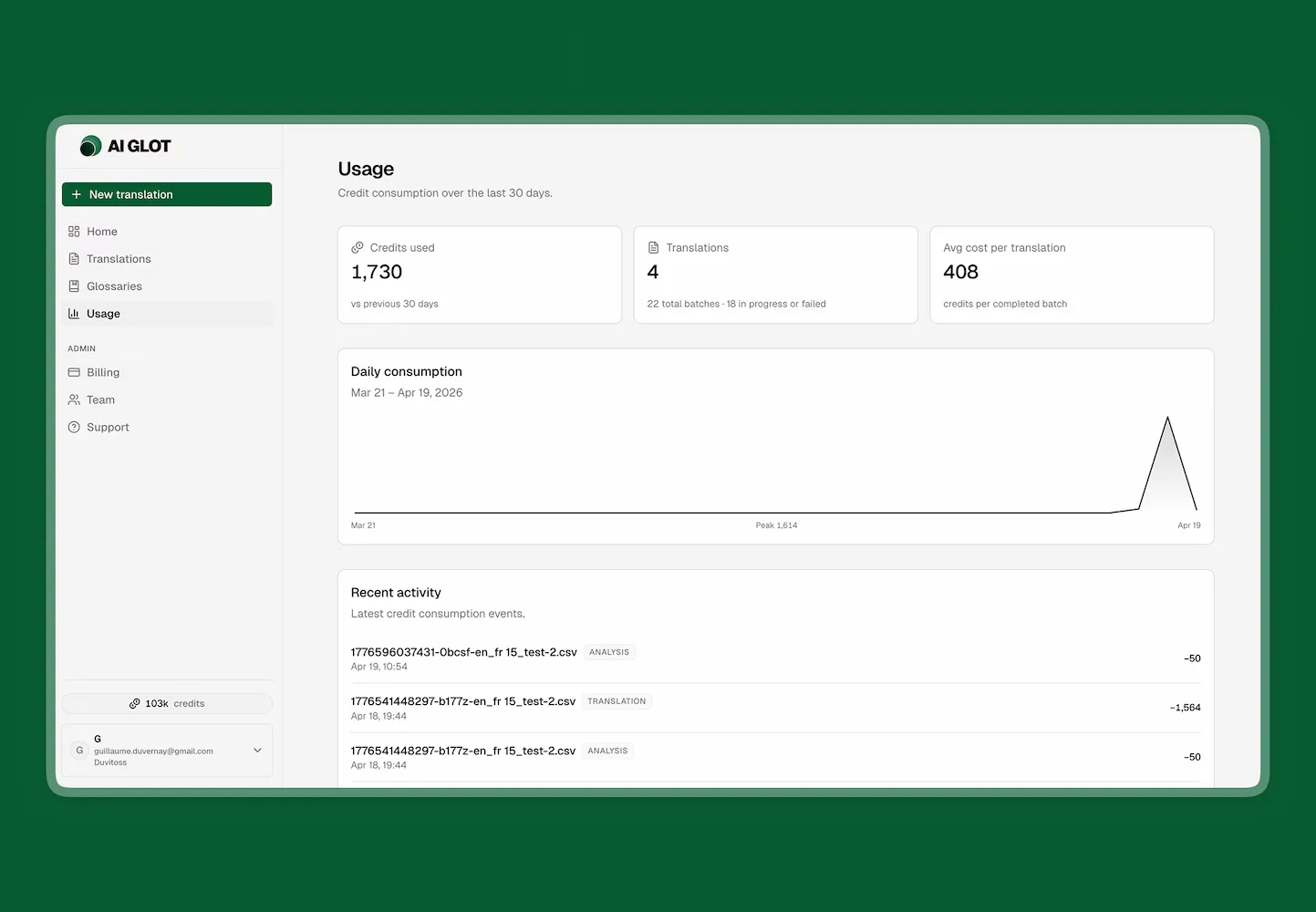Image resolution: width=1316 pixels, height=912 pixels.
Task: Click the TRANSLATION tag on the Apr 18 entry
Action: point(617,700)
